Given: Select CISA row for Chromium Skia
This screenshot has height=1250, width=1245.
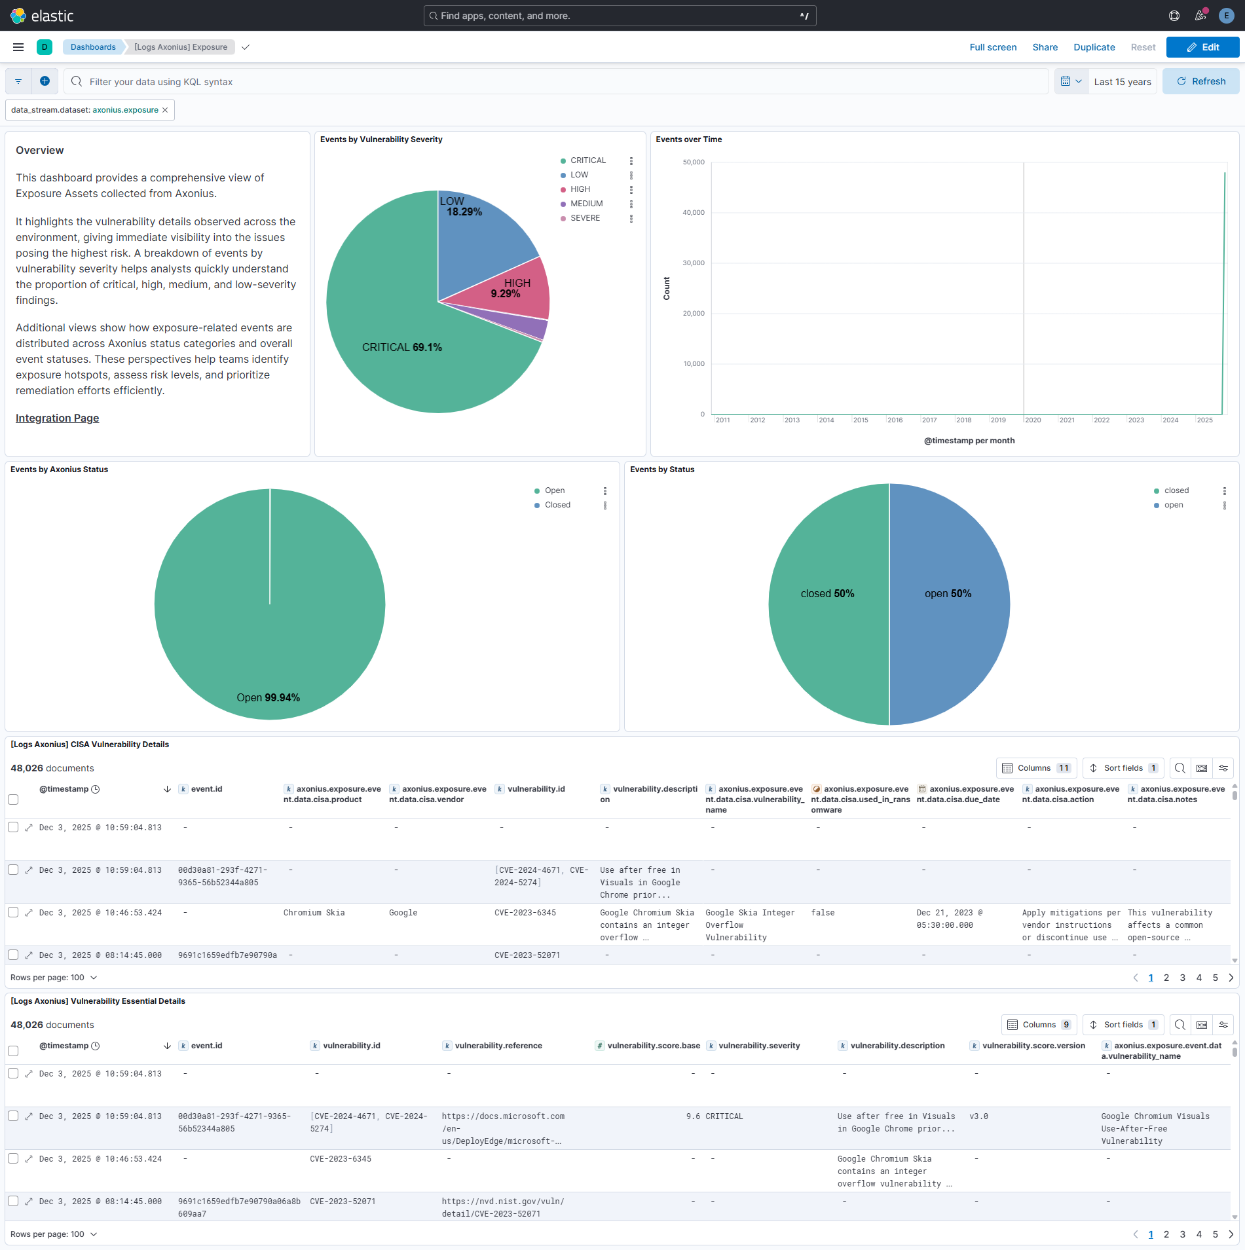Looking at the screenshot, I should tap(13, 912).
